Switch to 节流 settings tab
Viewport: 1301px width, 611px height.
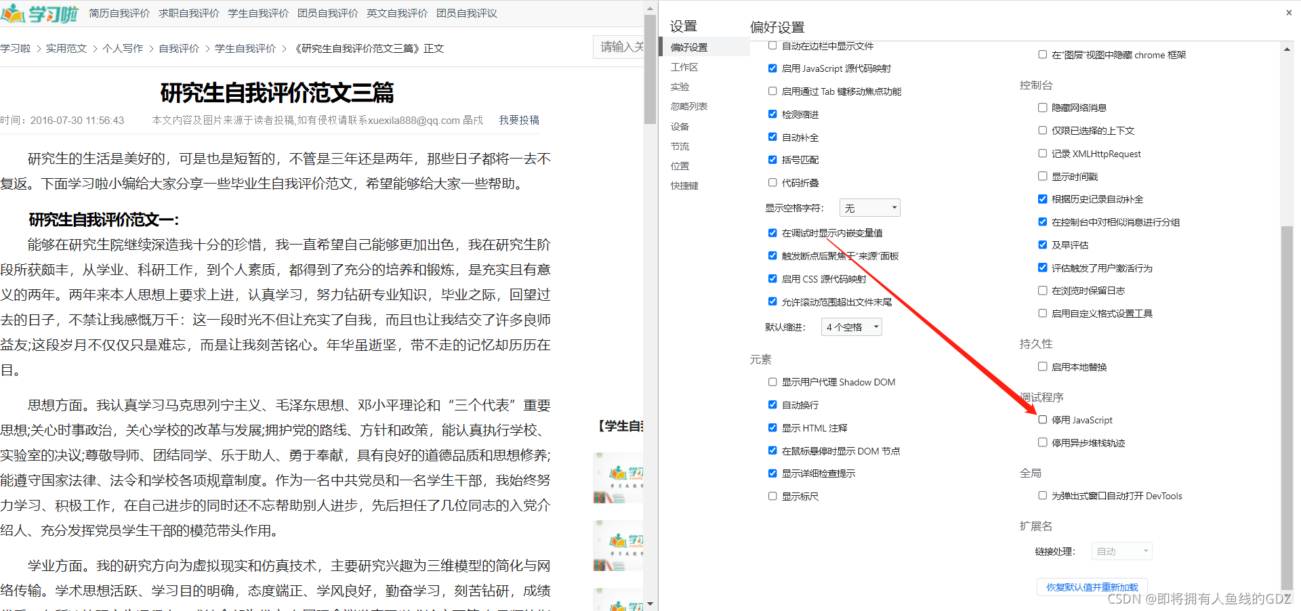tap(680, 146)
